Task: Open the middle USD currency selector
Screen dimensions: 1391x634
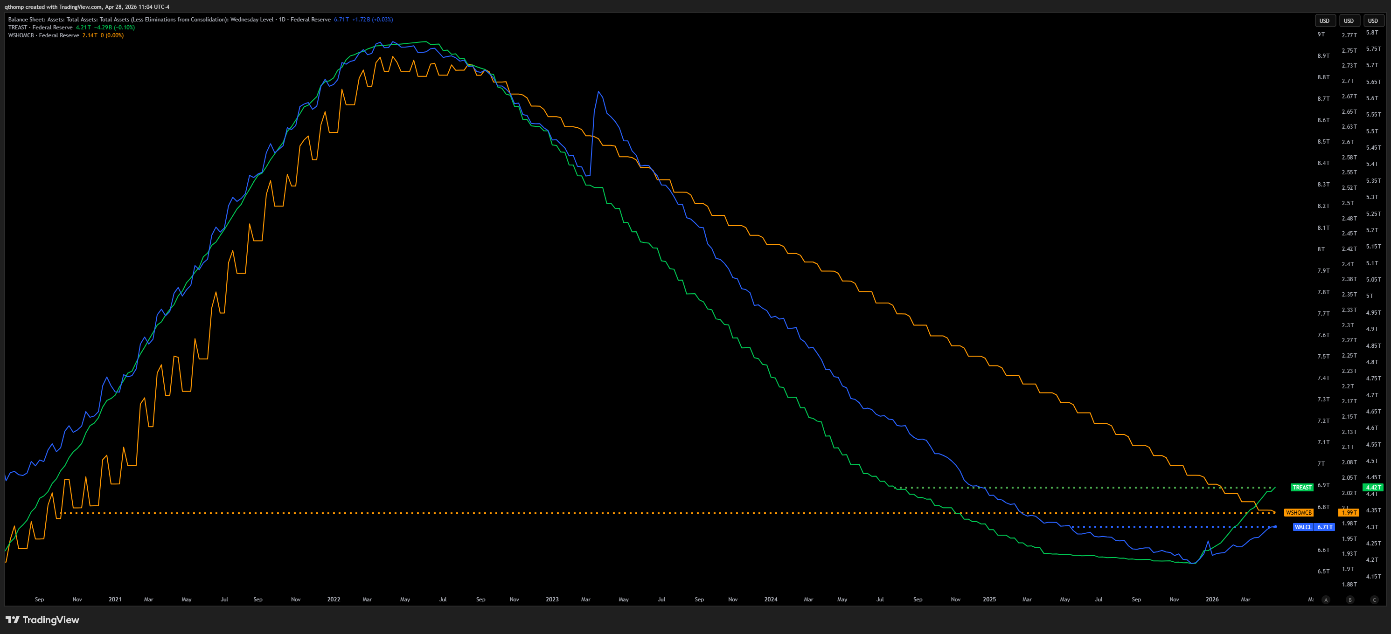Action: click(1349, 21)
